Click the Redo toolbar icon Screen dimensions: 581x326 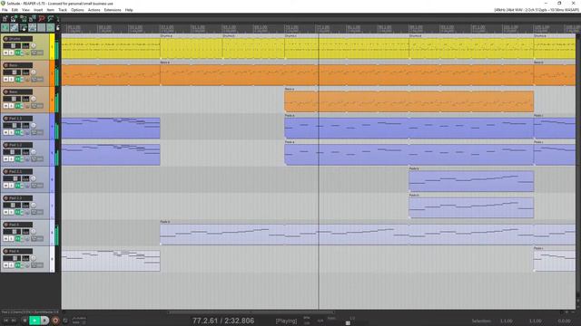pyautogui.click(x=51, y=18)
